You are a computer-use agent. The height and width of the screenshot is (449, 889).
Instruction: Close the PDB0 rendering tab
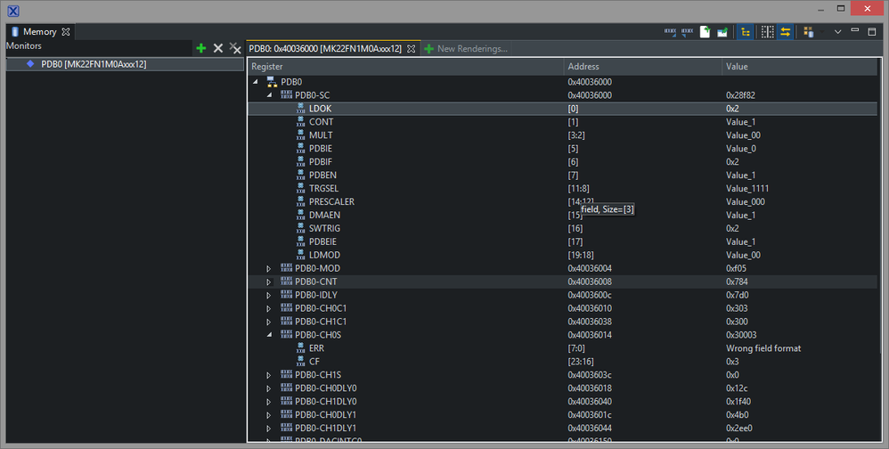[x=411, y=49]
